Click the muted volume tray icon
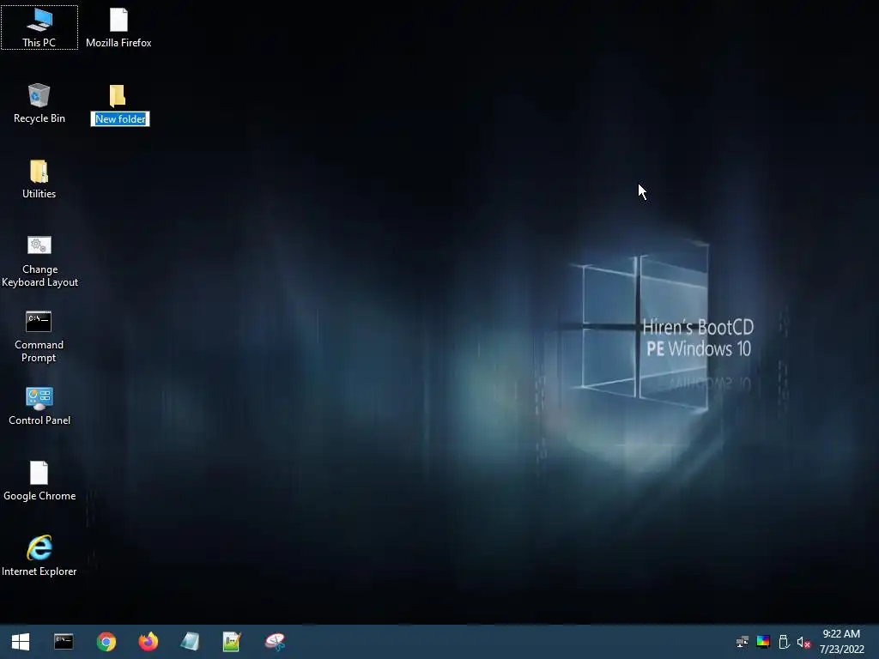 point(803,642)
